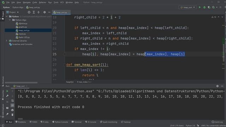Viewport: 226px width, 127px height.
Task: Minimize the Run panel with the minus icon
Action: (222, 86)
